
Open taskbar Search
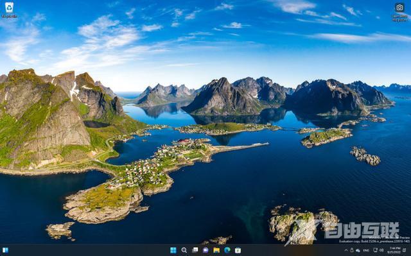click(184, 250)
